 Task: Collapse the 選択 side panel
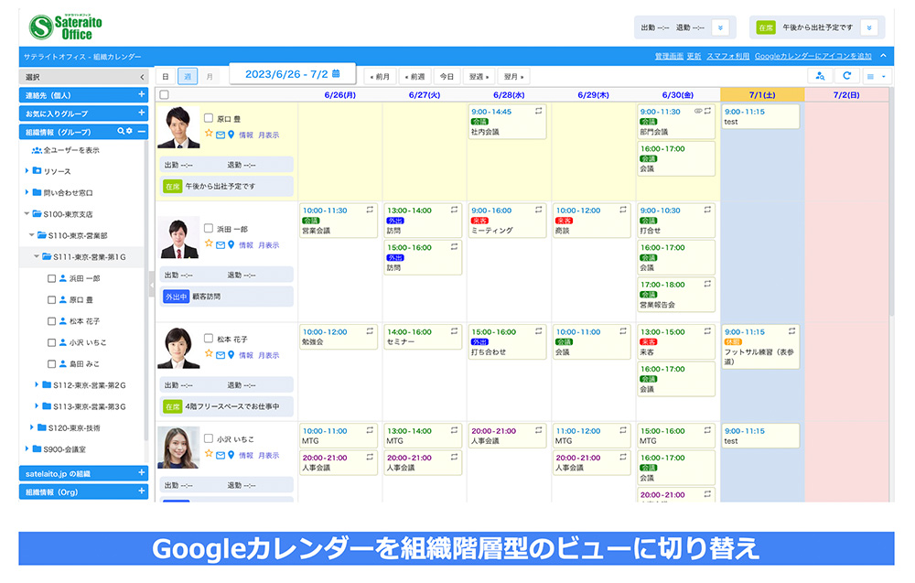pyautogui.click(x=142, y=77)
